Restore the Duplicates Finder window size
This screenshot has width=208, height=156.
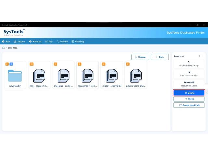(x=197, y=25)
